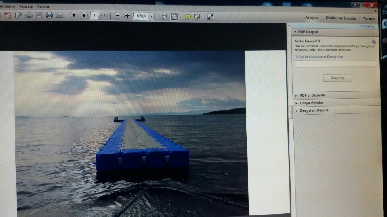
Task: Save the file with the floppy icon
Action: click(x=39, y=16)
